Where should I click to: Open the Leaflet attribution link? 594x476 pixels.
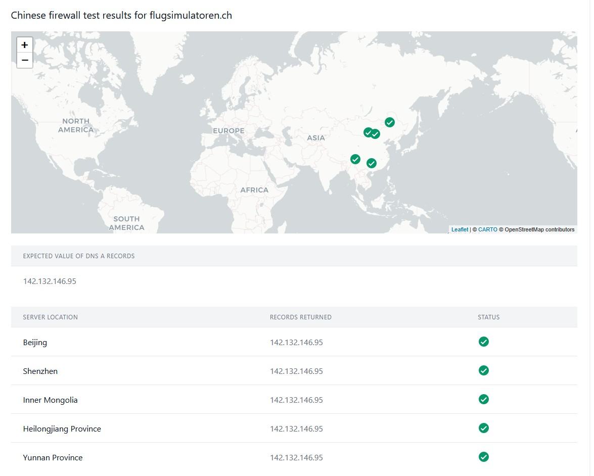click(x=460, y=229)
